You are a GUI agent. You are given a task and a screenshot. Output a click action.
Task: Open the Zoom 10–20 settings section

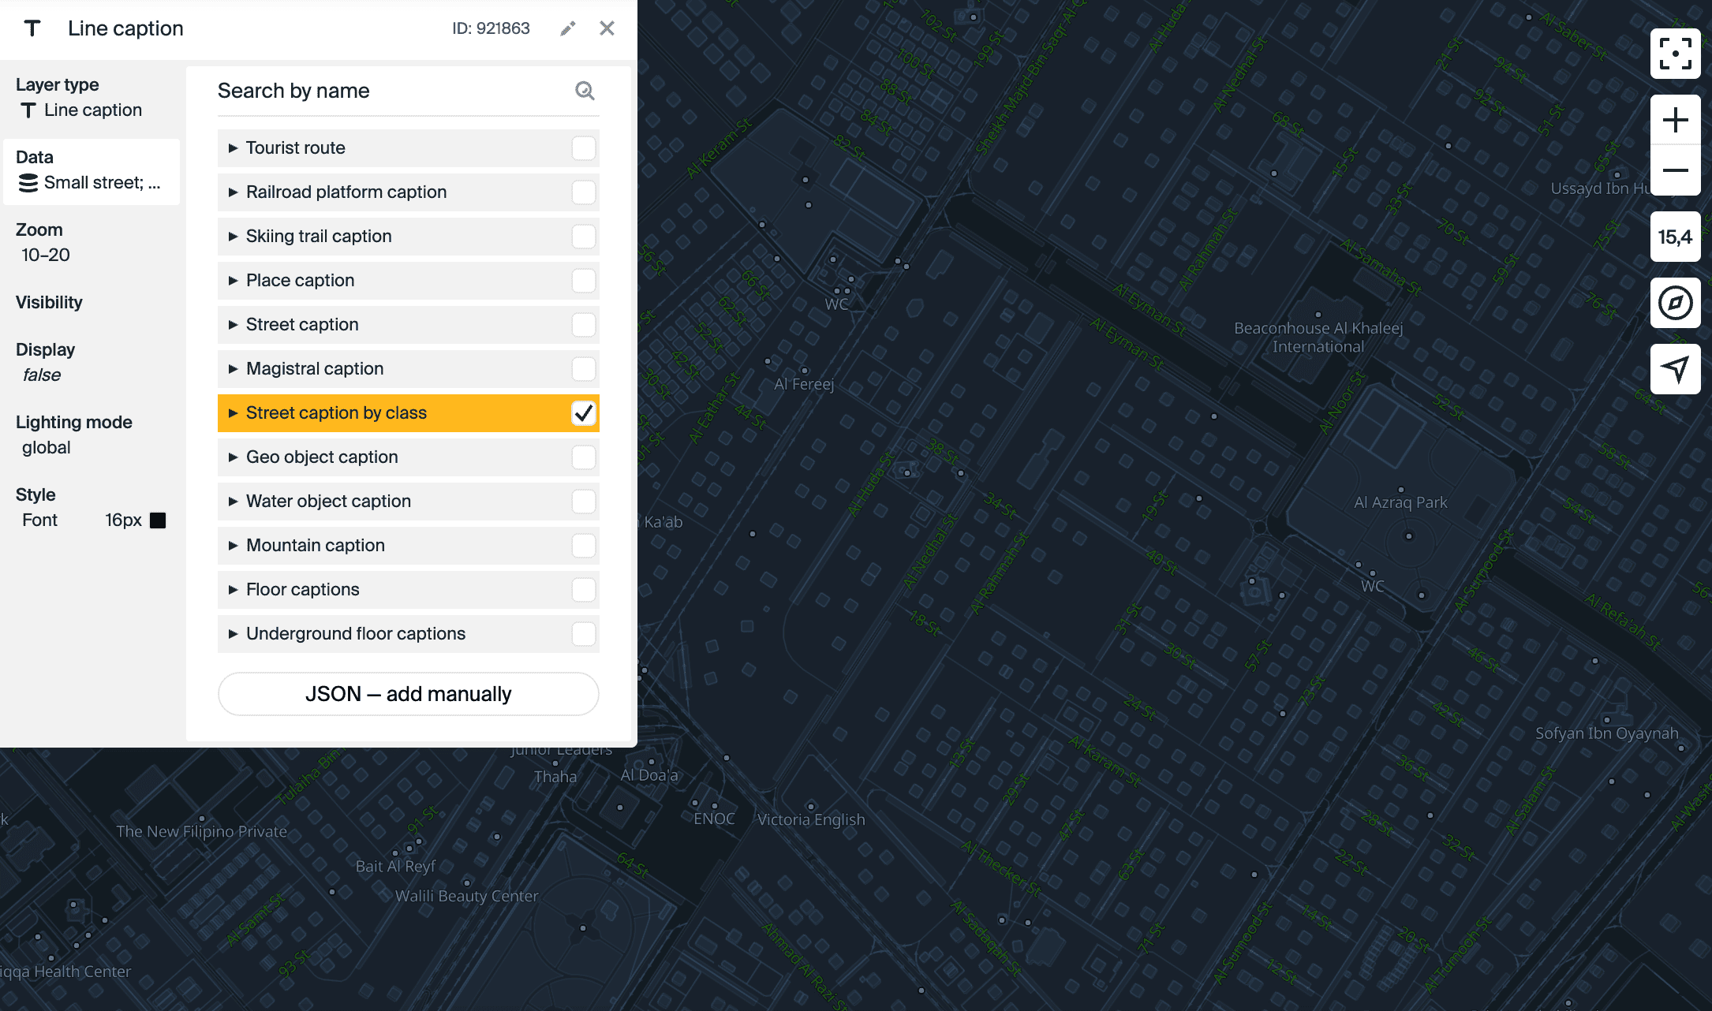[x=44, y=243]
